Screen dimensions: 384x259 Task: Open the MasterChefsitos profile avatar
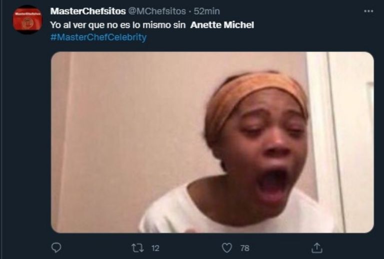click(x=27, y=20)
